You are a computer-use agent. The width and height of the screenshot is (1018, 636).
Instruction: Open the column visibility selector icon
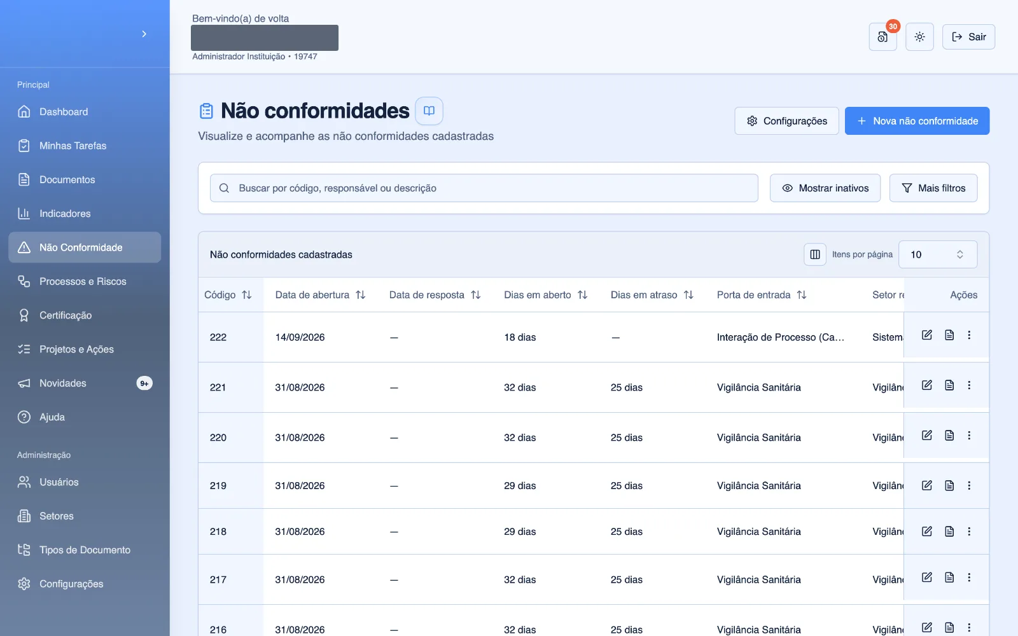(x=815, y=254)
